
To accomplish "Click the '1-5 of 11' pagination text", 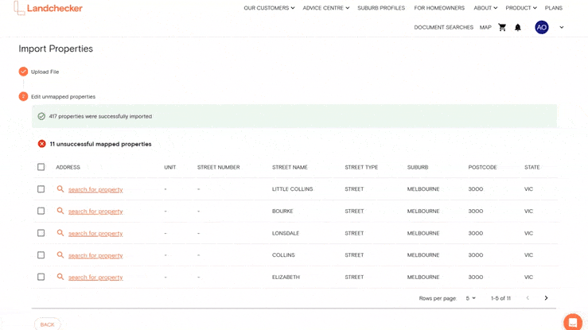I will coord(500,298).
